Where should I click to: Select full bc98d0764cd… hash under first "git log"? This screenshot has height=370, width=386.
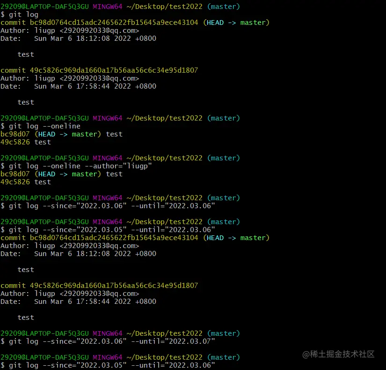point(114,23)
